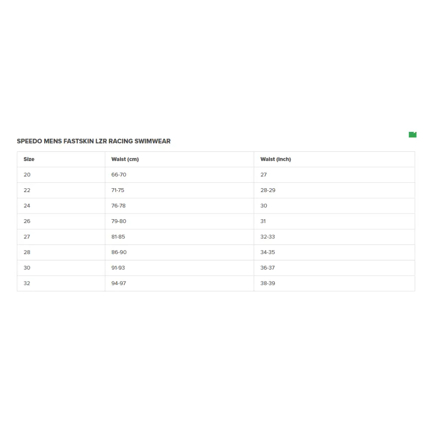
Task: Click the Speedo Mens Fastskin LZR heading
Action: click(94, 141)
